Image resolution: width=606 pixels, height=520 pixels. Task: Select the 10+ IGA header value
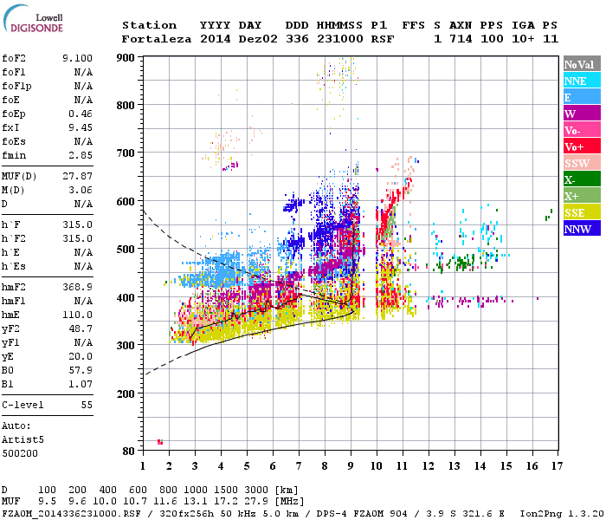pos(523,39)
